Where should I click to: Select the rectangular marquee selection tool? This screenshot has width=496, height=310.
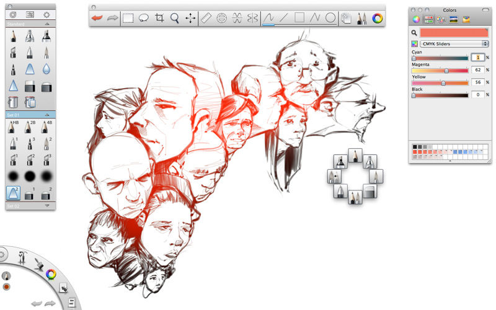point(128,18)
